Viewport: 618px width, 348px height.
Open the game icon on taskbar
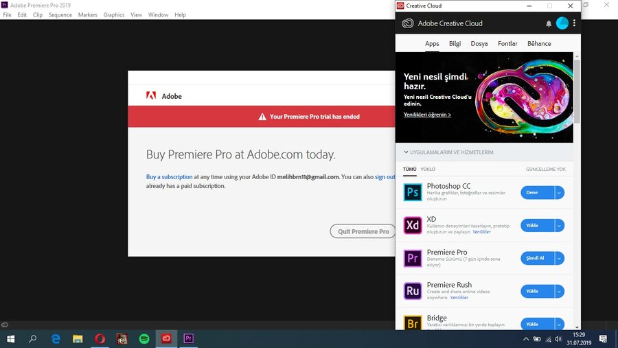coord(122,339)
